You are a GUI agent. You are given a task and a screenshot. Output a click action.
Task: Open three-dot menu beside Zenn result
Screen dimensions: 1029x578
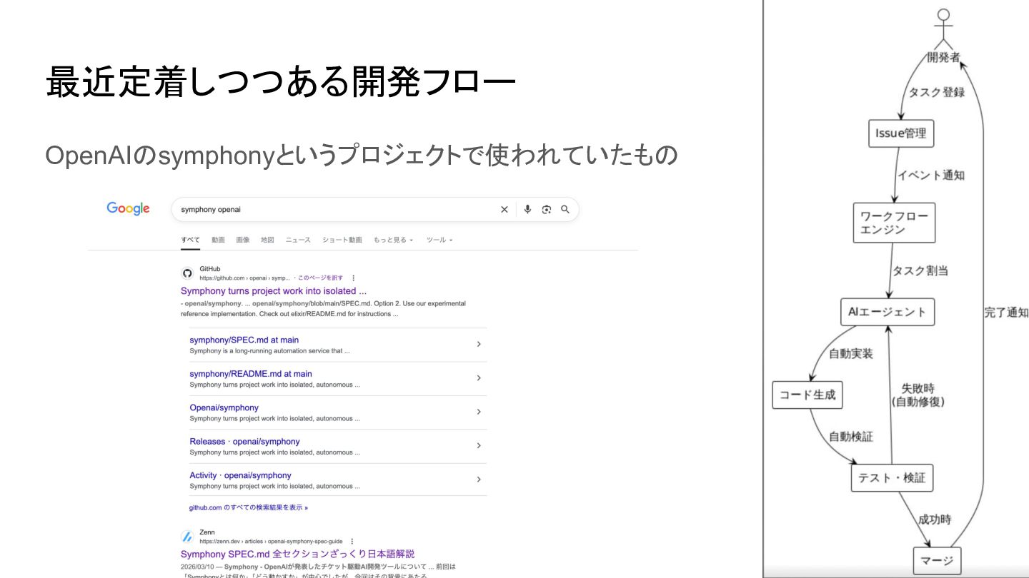tap(352, 541)
